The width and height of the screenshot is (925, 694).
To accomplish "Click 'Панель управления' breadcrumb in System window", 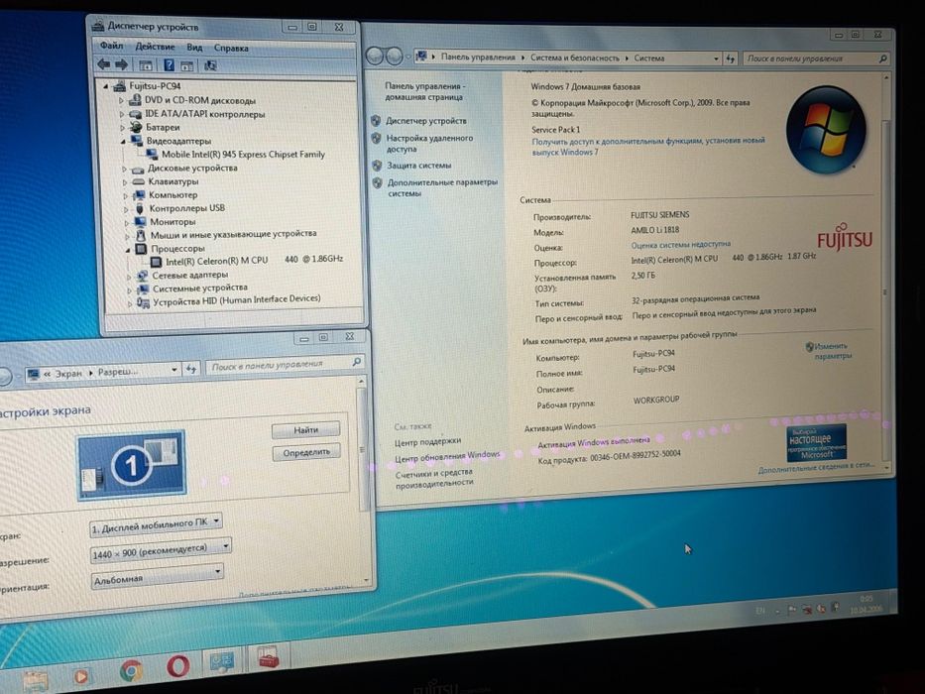I will tap(478, 58).
